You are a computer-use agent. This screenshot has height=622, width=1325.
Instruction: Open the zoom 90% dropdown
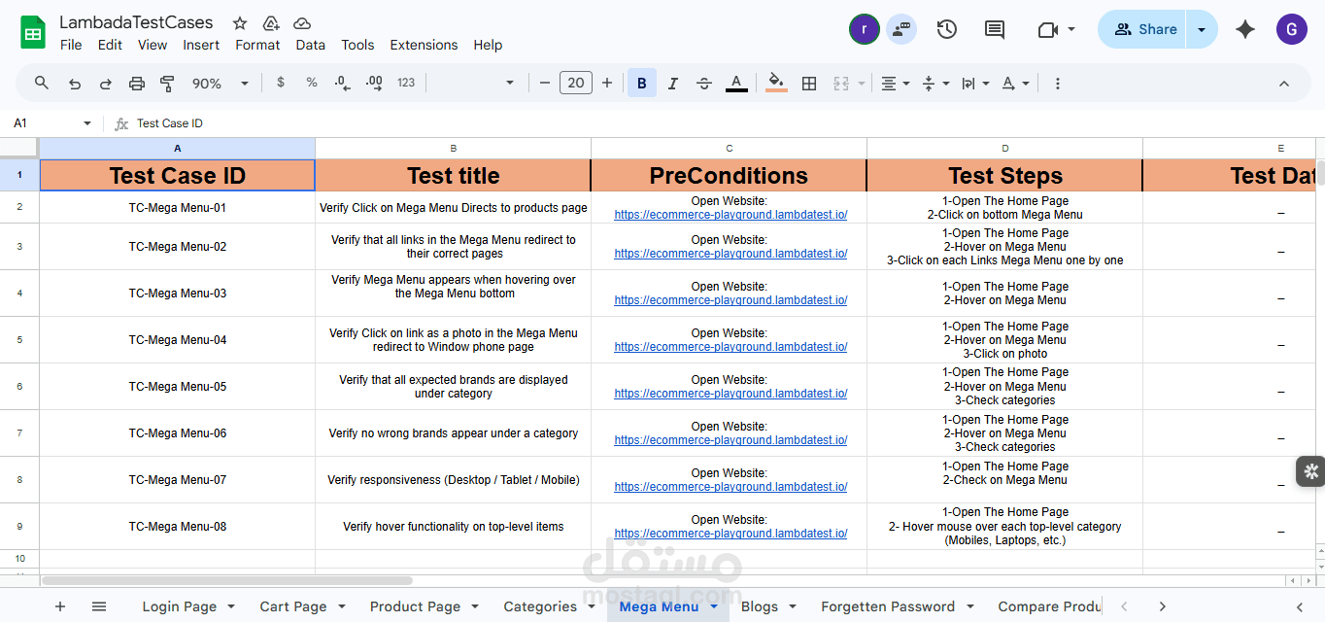coord(221,84)
